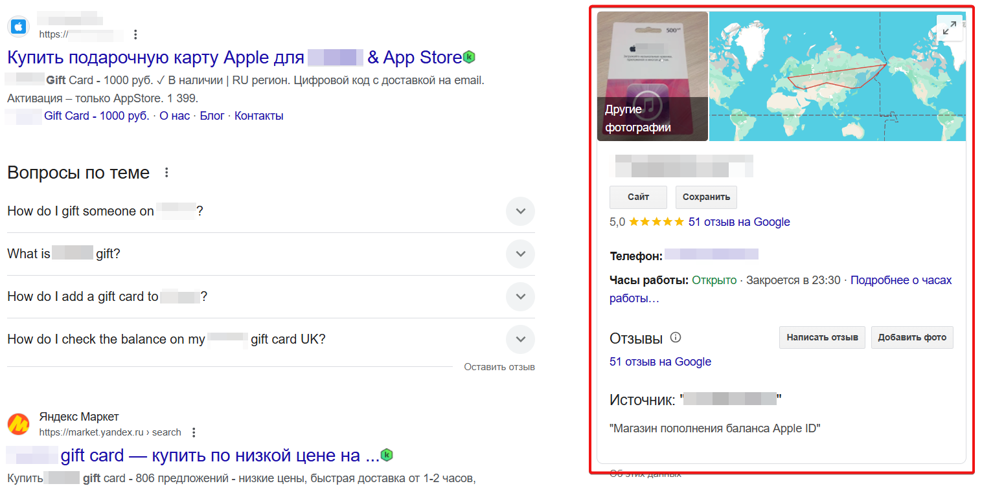This screenshot has width=982, height=486.
Task: Open the Контакты sitelink
Action: (x=258, y=116)
